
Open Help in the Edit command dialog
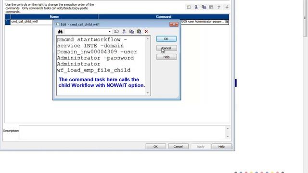click(x=167, y=57)
